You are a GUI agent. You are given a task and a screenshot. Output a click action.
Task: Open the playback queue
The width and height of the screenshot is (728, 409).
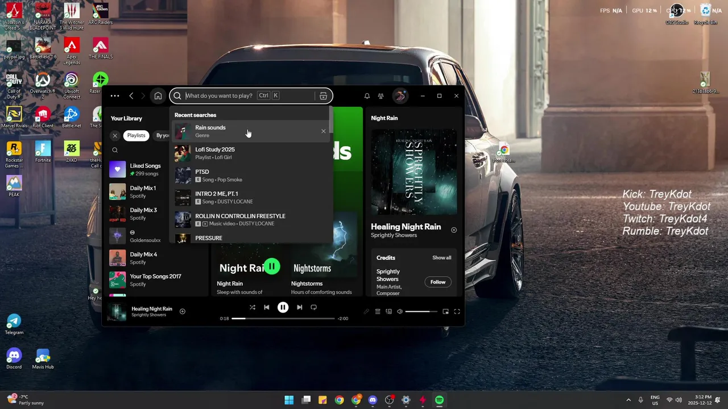click(378, 311)
